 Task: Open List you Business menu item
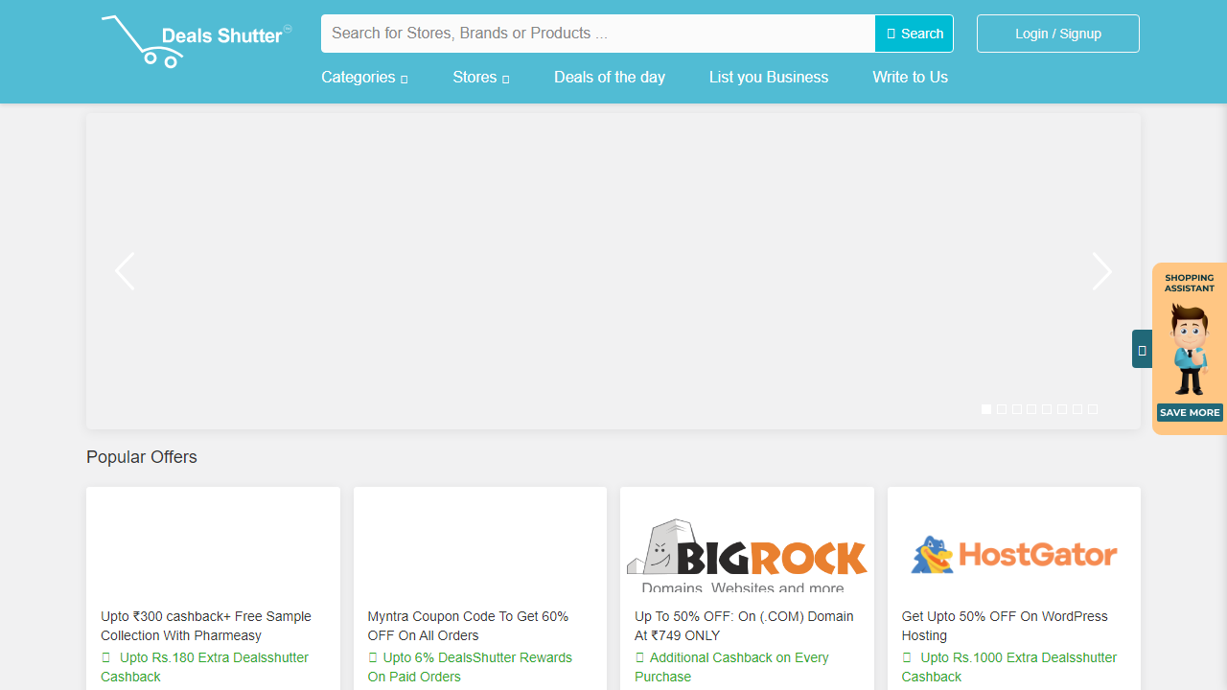click(769, 78)
